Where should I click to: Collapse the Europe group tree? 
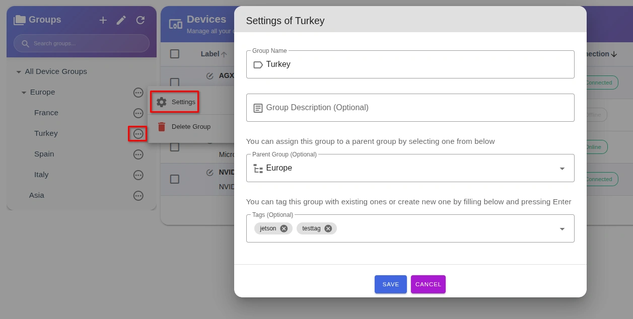[24, 92]
